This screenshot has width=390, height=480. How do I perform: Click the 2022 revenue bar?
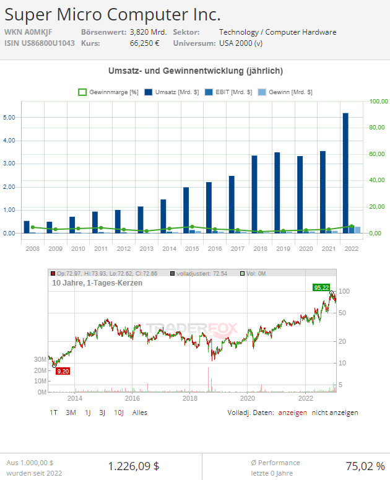point(345,173)
